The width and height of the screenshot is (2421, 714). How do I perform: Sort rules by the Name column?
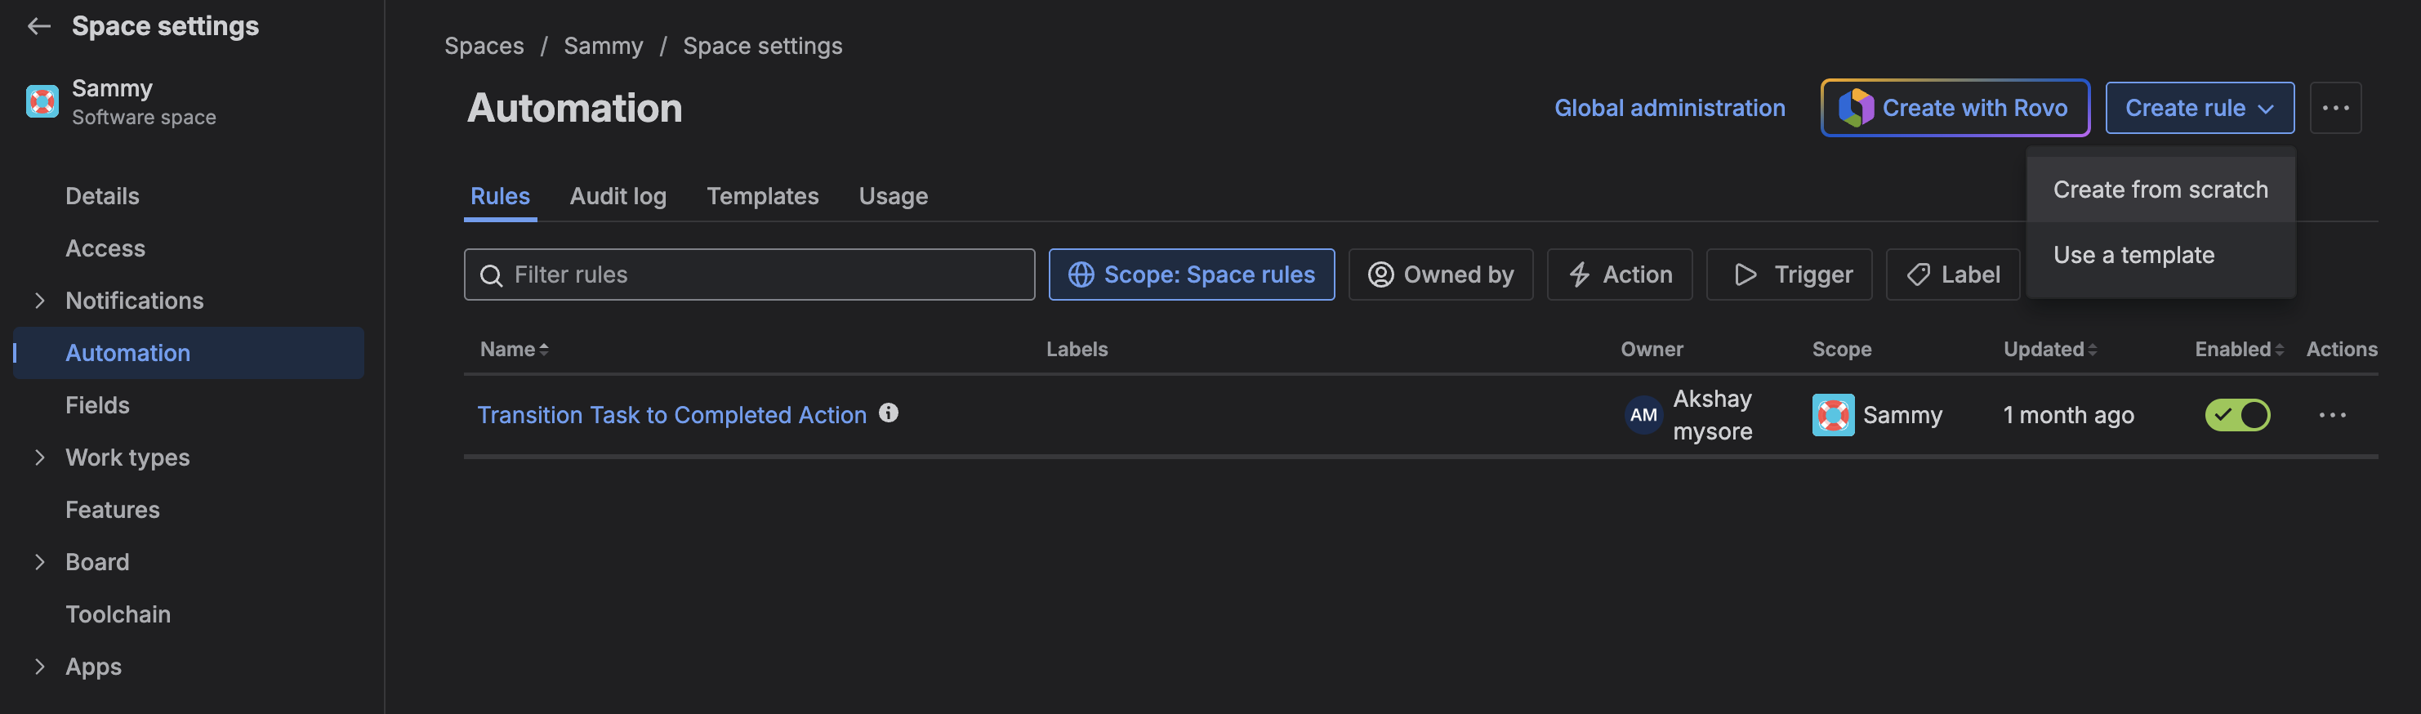[514, 350]
